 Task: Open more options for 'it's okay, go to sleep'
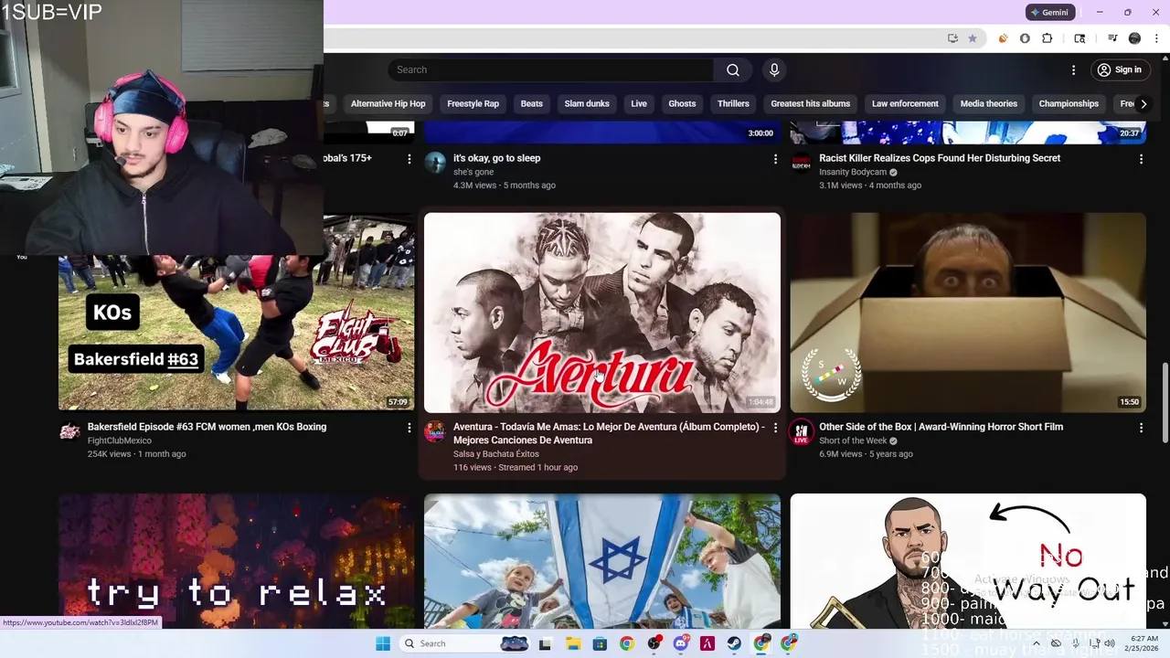775,159
